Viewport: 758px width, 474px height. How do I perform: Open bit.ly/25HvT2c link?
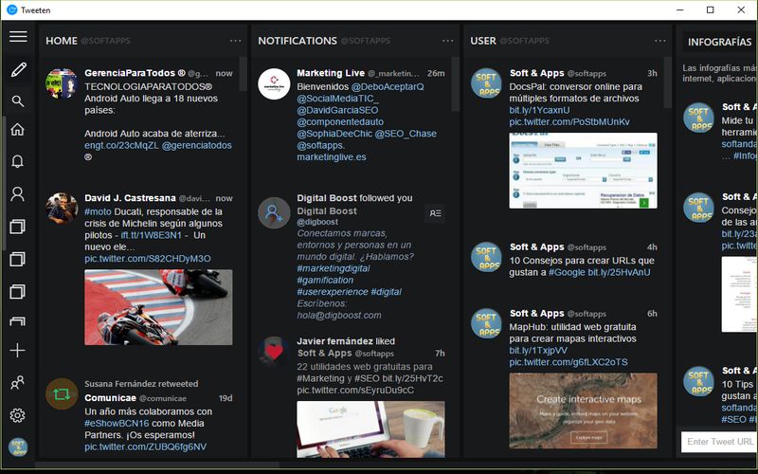[x=412, y=378]
